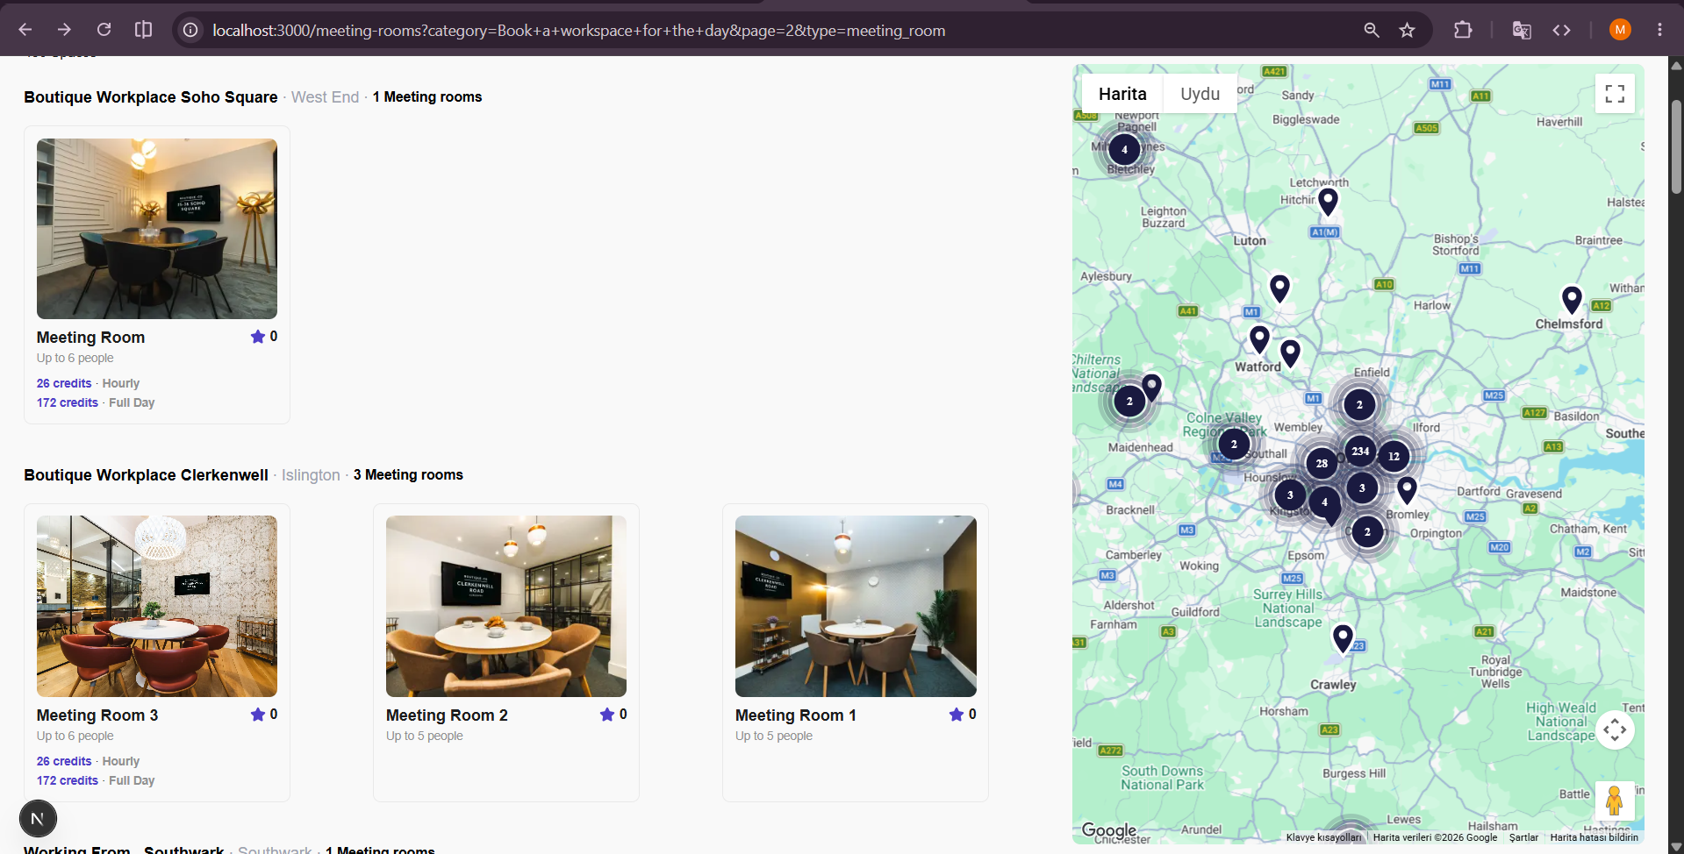Reload the current page
Screen dimensions: 1684x854
tap(104, 30)
